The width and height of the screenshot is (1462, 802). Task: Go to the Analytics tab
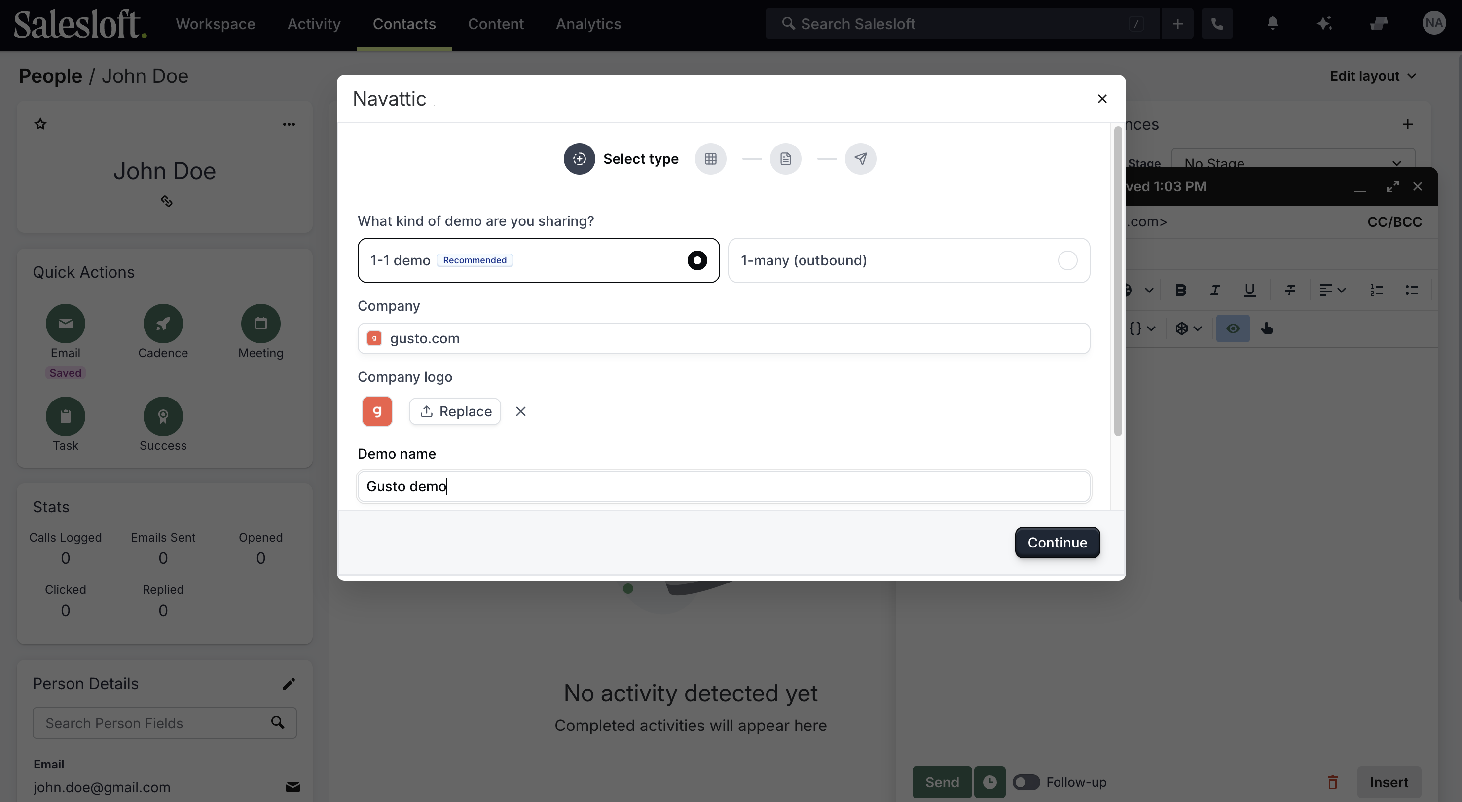click(588, 24)
